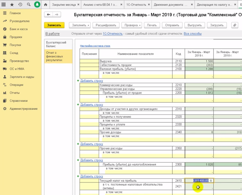Go to the Home page icon
Screen dimensions: 242x195
tap(45, 5)
